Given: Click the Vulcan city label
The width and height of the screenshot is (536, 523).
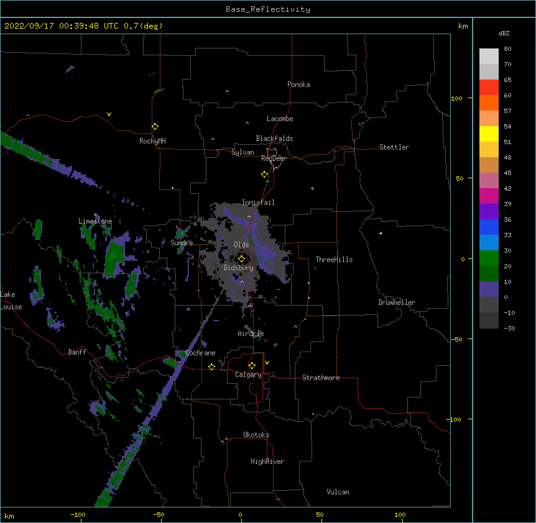Looking at the screenshot, I should [338, 492].
